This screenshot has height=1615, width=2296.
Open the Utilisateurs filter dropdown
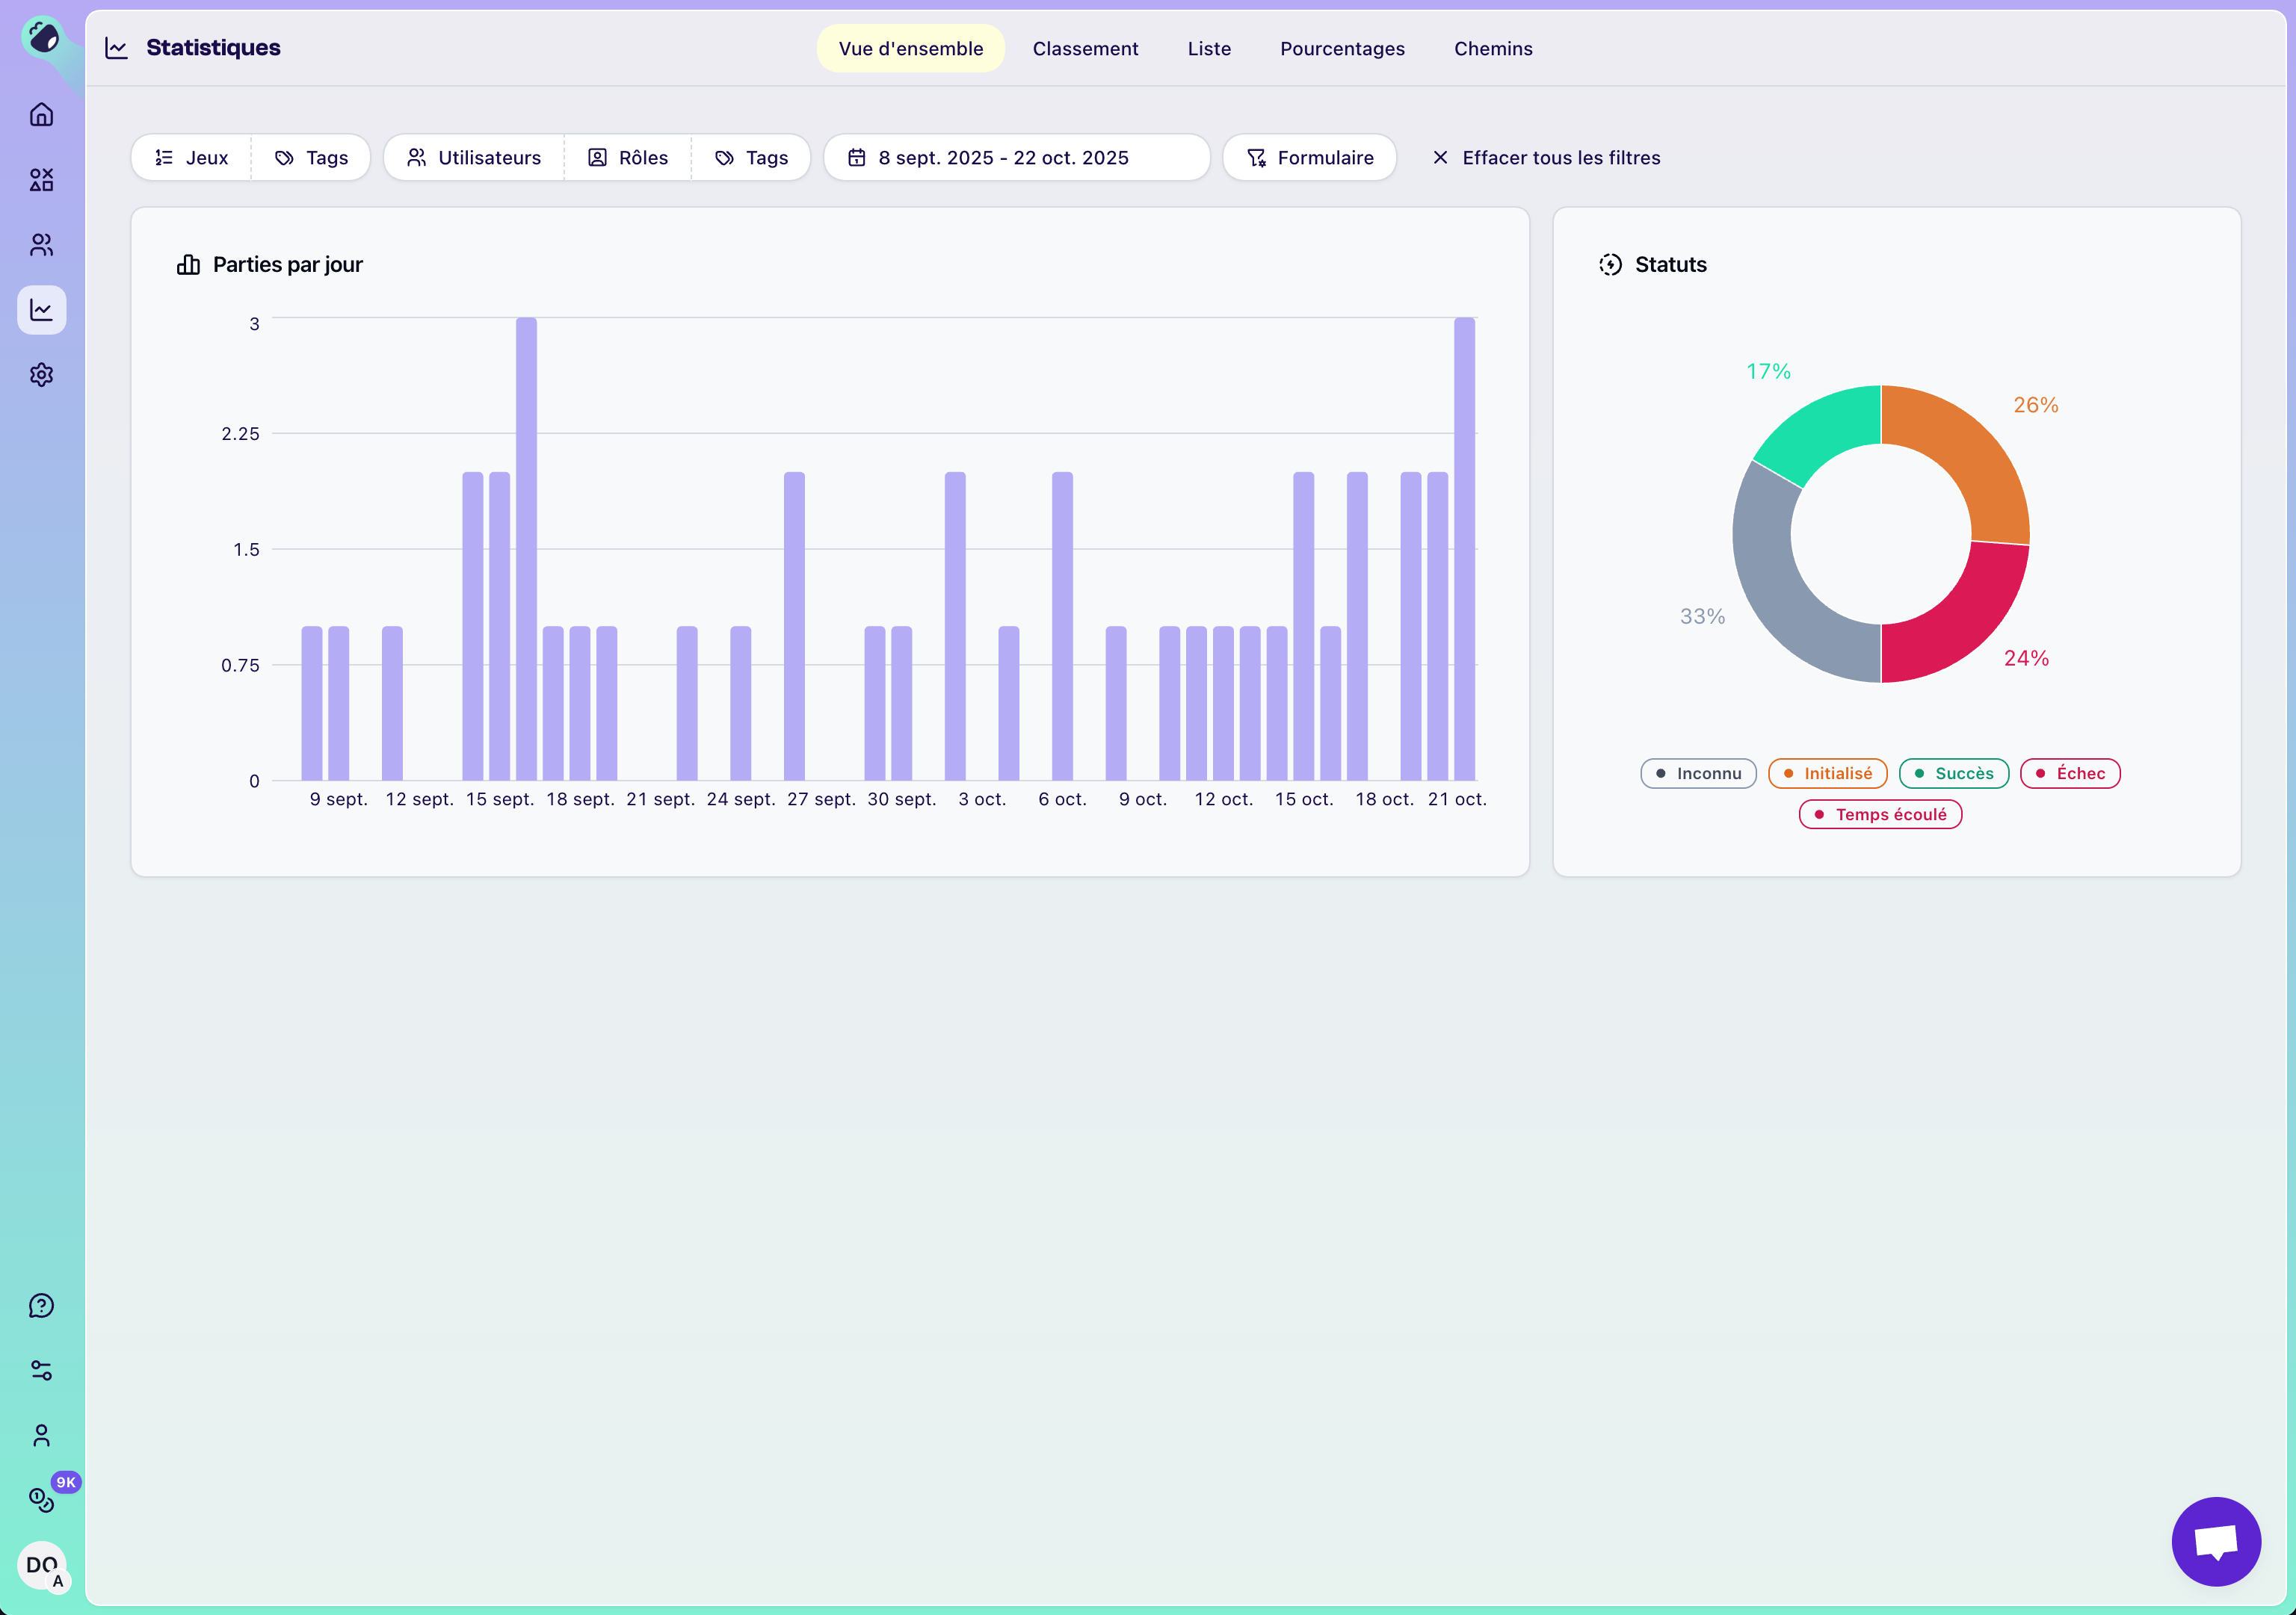[x=474, y=158]
